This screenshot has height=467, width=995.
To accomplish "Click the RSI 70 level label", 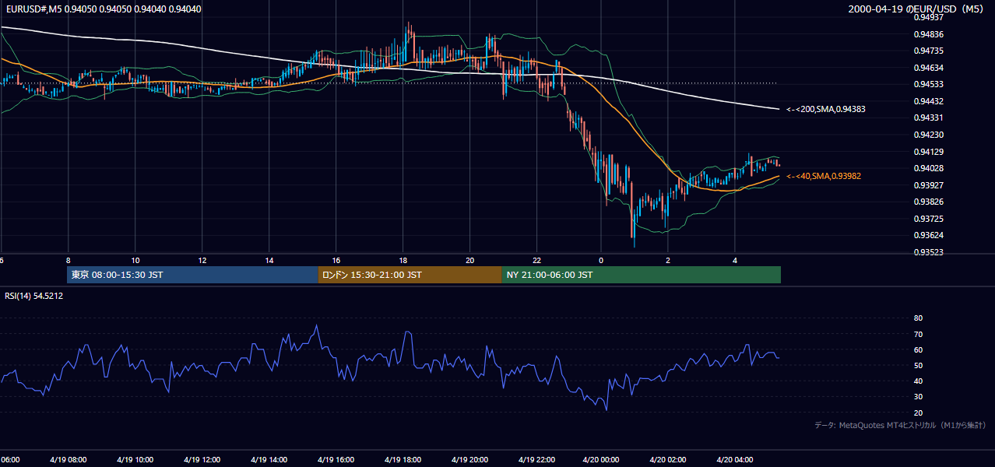I will tap(918, 334).
